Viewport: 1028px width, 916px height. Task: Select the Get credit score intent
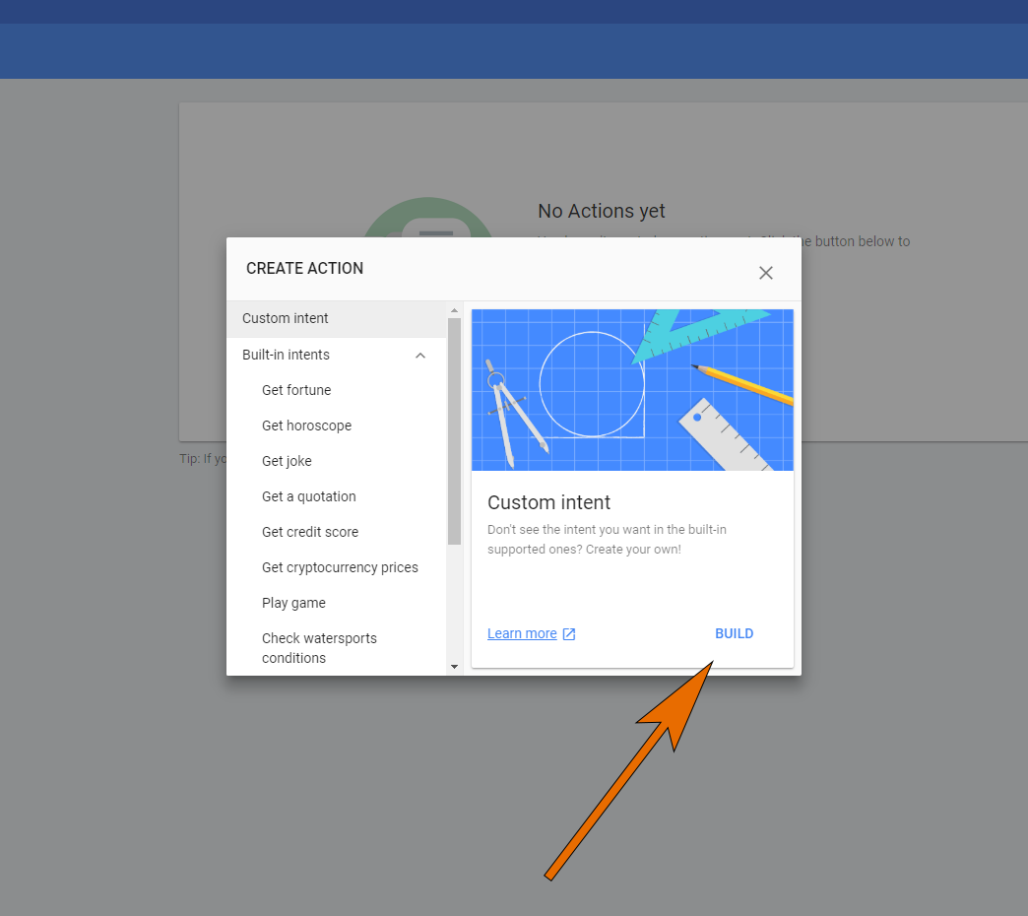click(310, 532)
